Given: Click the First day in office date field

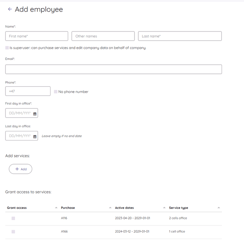Looking at the screenshot, I should point(20,113).
